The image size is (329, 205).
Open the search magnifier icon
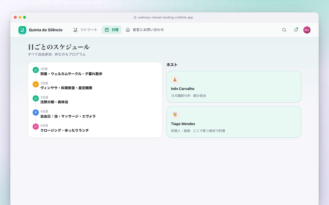tap(284, 30)
